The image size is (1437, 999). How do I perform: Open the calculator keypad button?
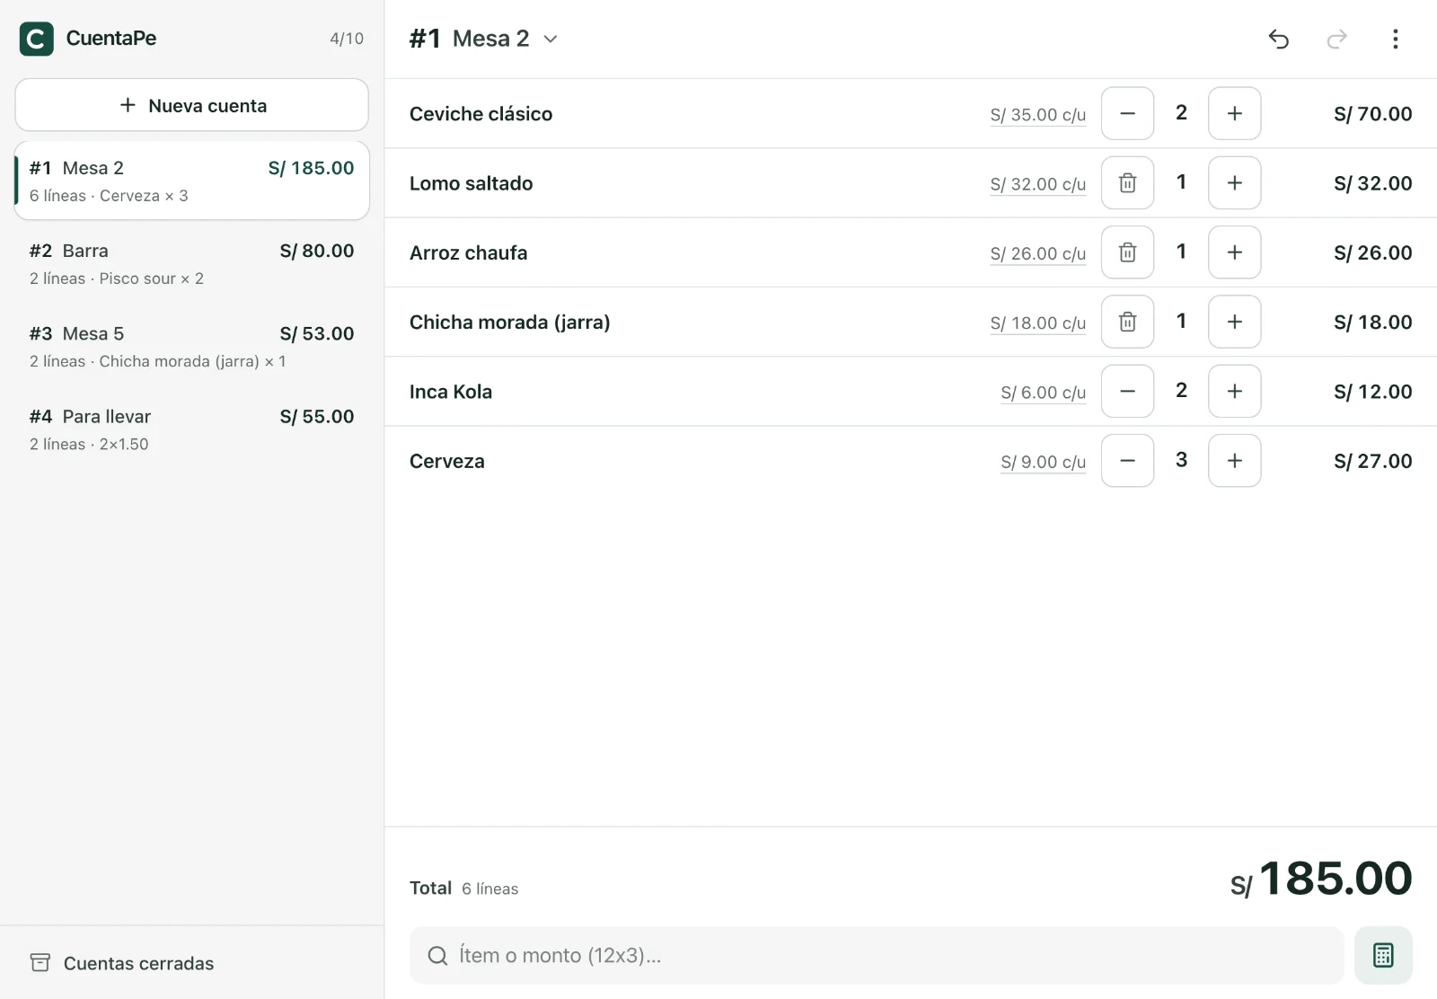(1383, 955)
